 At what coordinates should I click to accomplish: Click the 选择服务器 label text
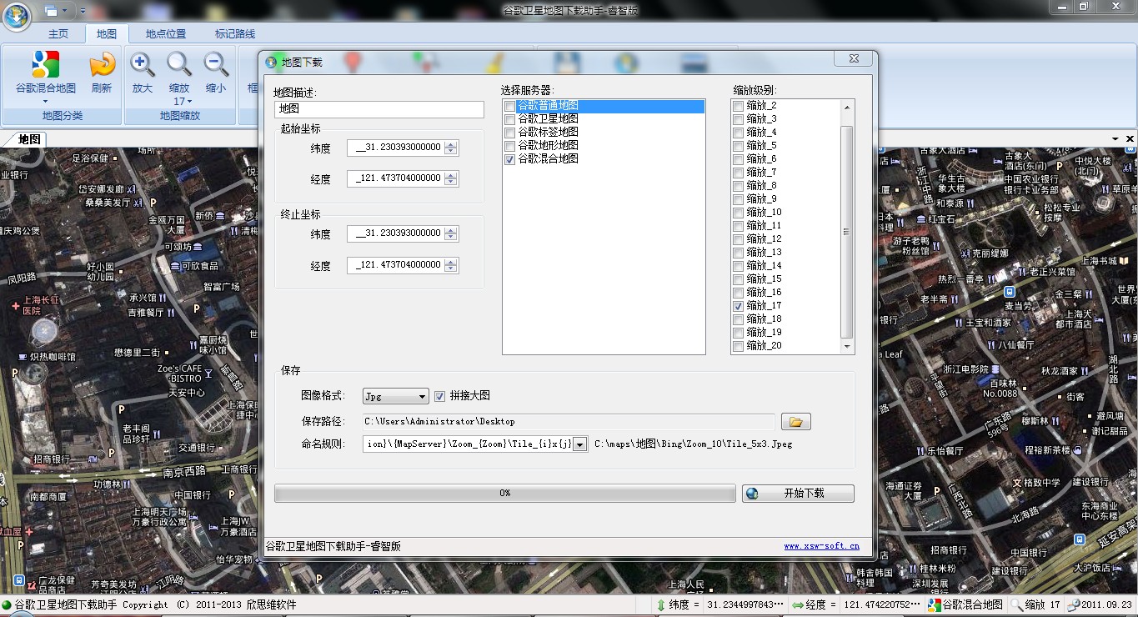tap(528, 90)
